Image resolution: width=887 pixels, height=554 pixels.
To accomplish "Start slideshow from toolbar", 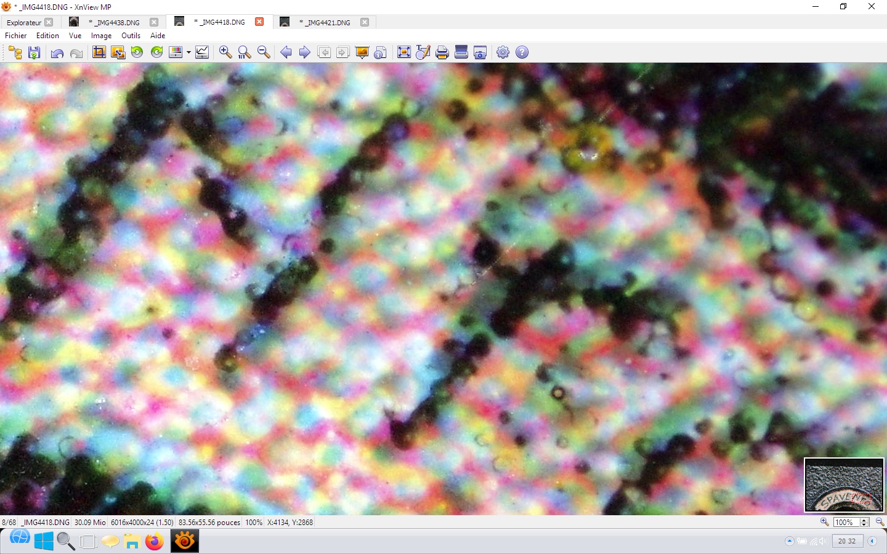I will point(362,52).
